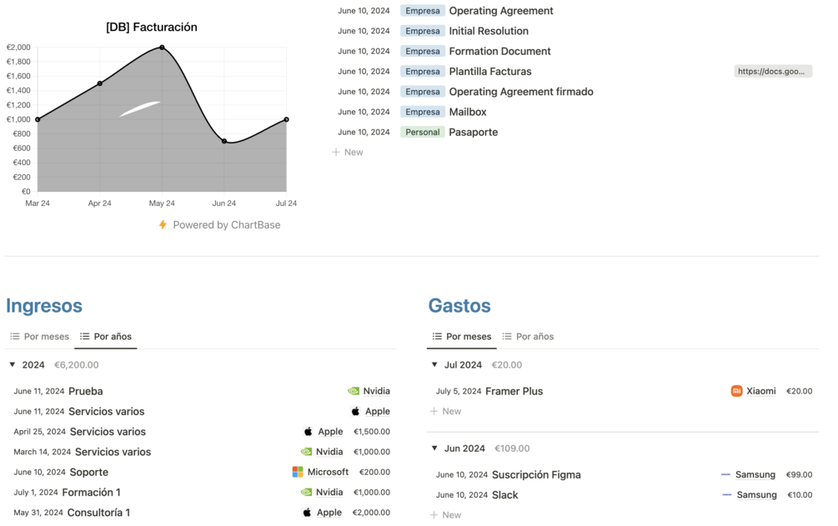Select Por años tab in Ingresos
Screen dimensions: 838x526
click(106, 337)
